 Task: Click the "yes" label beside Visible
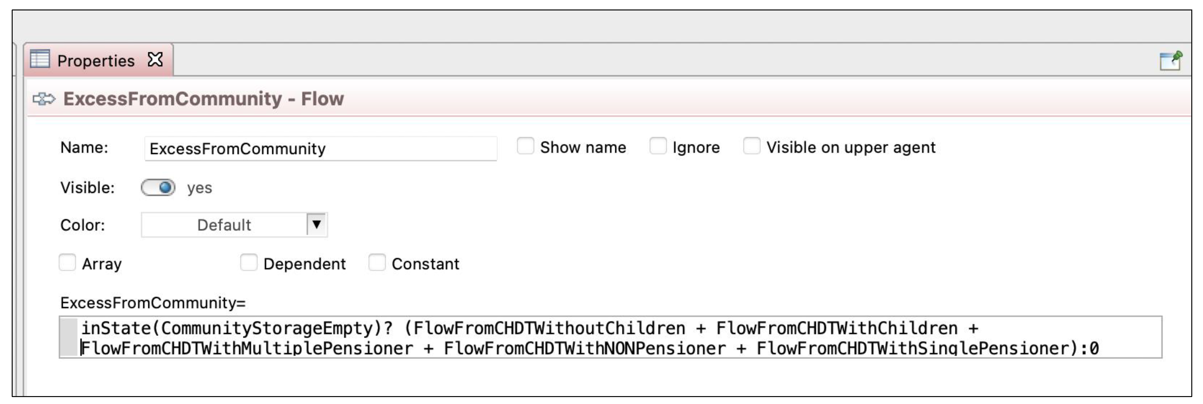tap(199, 188)
